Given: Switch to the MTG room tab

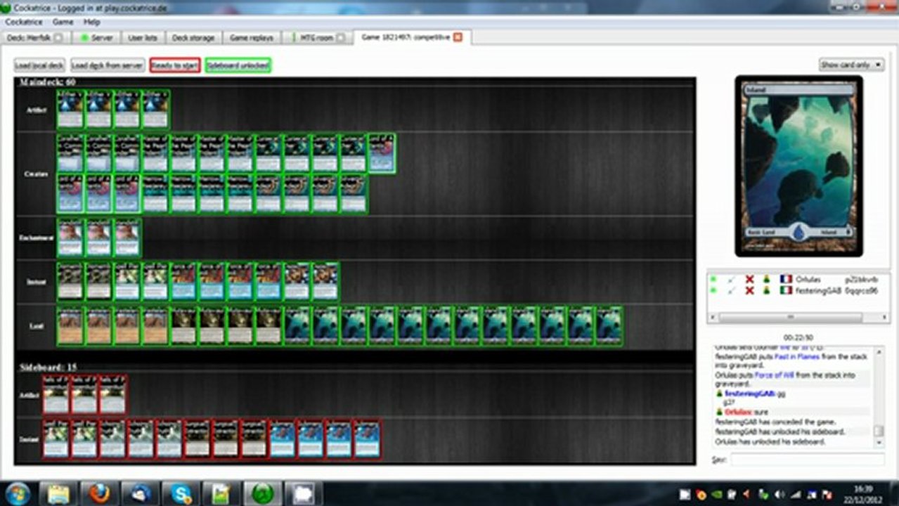Looking at the screenshot, I should (317, 37).
